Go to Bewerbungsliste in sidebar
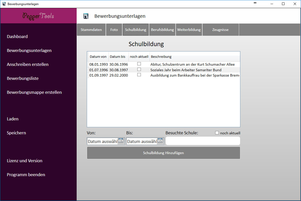Viewport: 301px width, 201px height. click(23, 78)
